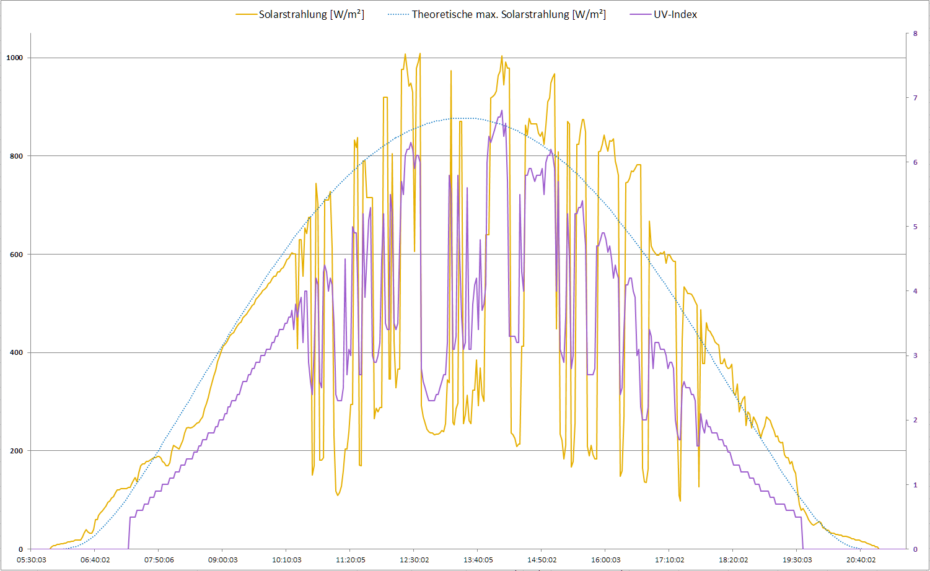Viewport: 930px width, 571px height.
Task: Click the 400 label on left axis
Action: [16, 352]
